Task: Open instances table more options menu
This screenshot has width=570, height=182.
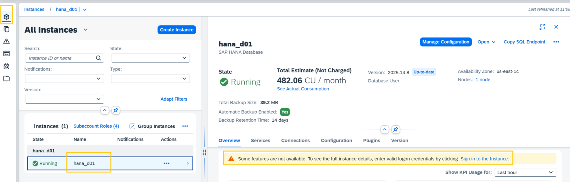Action: click(185, 126)
